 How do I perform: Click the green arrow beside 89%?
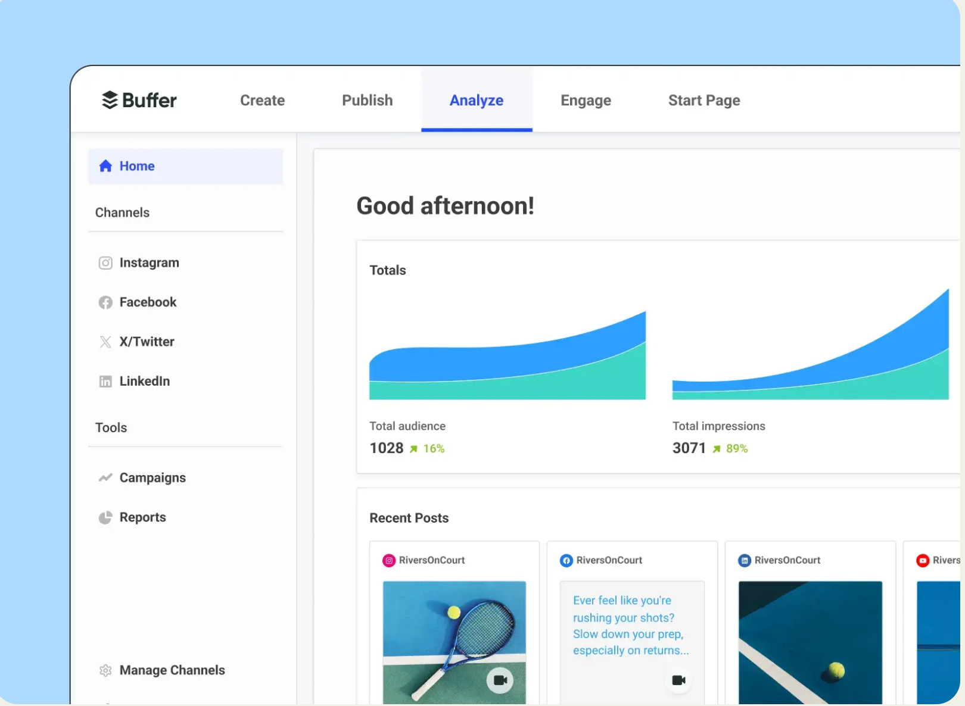click(717, 449)
